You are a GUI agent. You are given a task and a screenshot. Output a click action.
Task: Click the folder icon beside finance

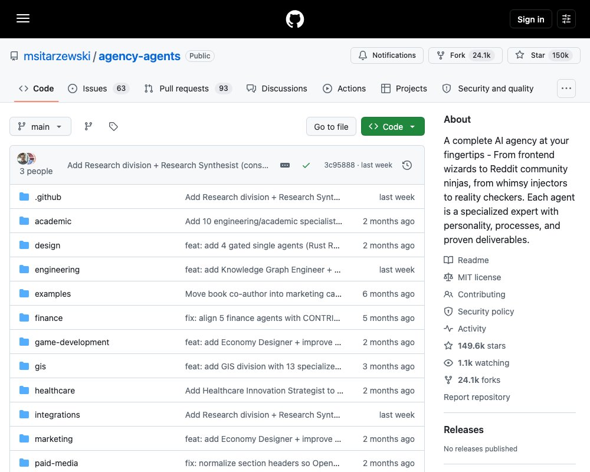24,317
